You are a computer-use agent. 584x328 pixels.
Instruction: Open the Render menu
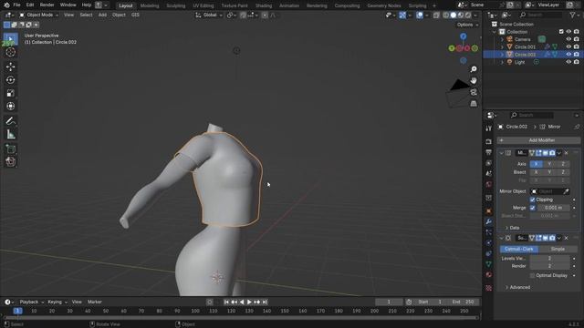point(47,5)
